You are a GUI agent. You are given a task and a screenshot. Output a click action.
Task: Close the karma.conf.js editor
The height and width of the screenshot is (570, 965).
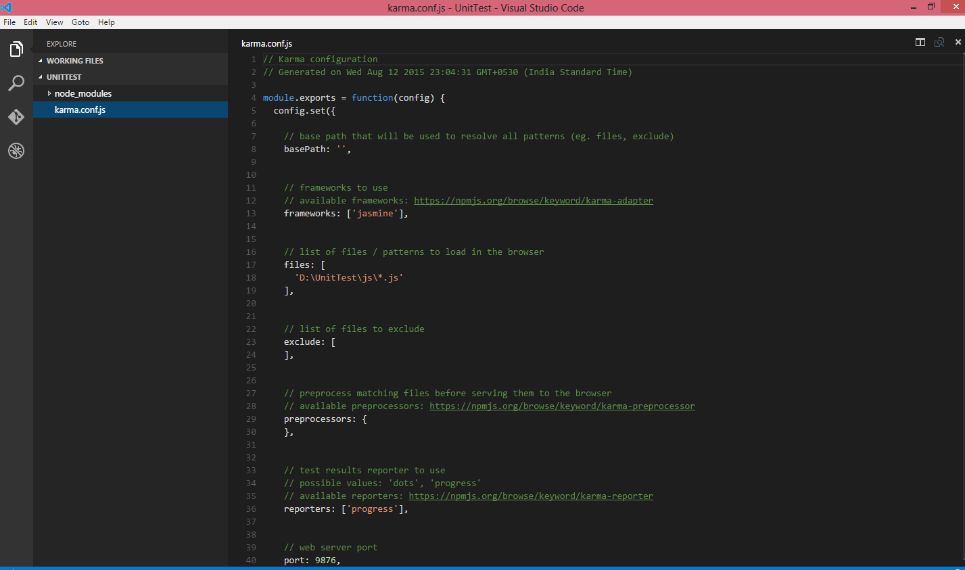click(x=958, y=42)
